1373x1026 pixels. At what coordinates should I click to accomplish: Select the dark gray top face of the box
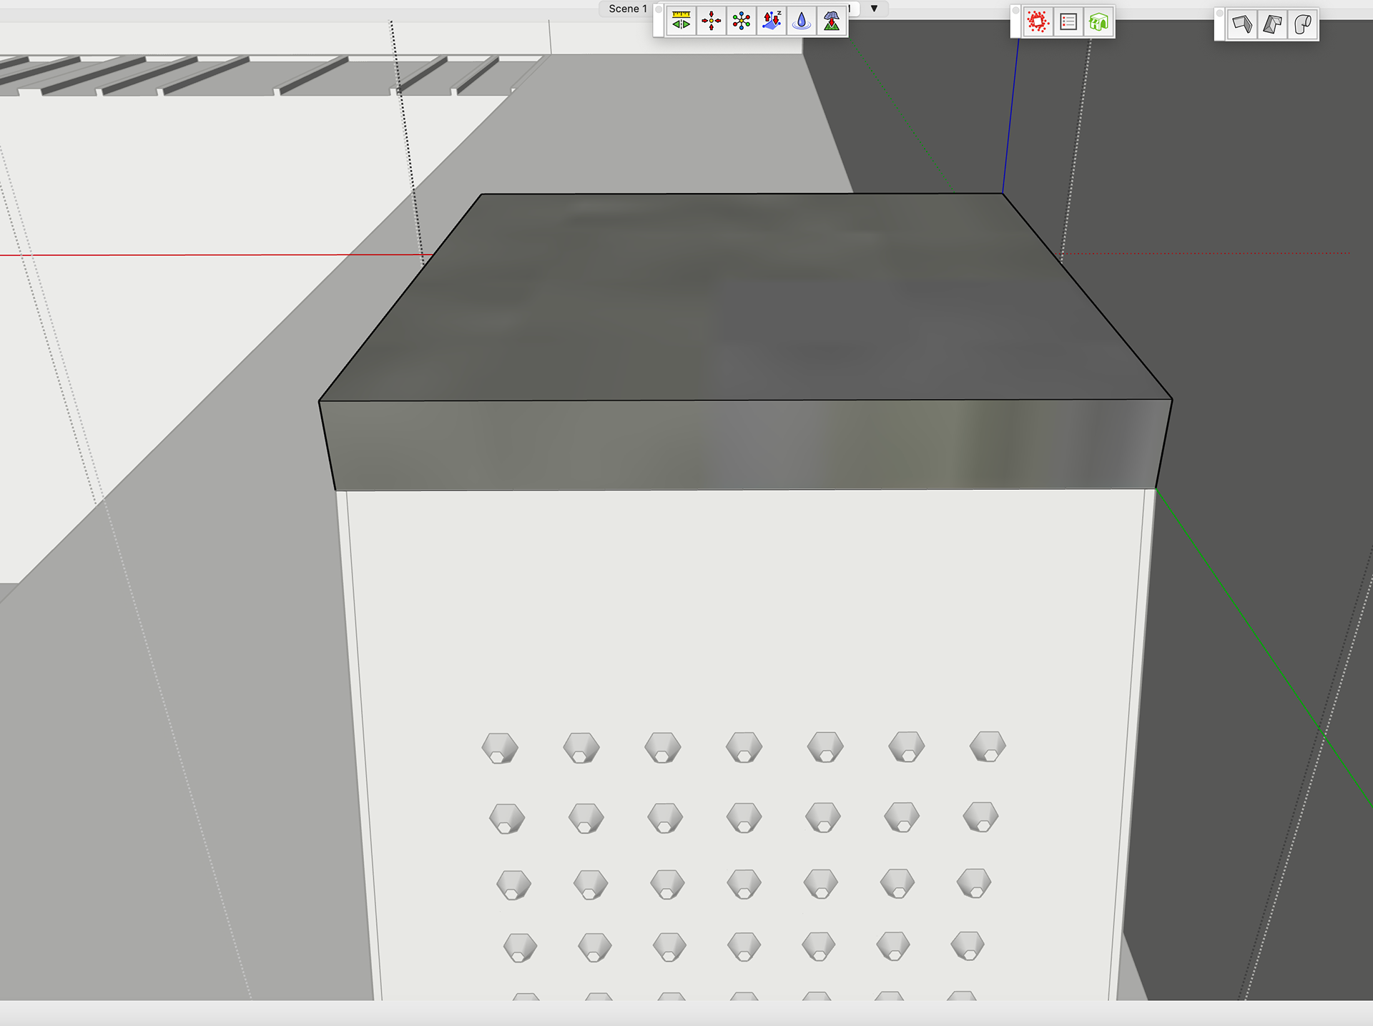pos(744,297)
